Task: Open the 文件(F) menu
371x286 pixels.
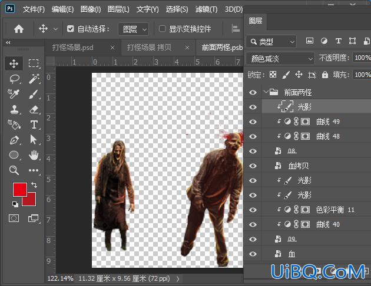Action: tap(34, 9)
